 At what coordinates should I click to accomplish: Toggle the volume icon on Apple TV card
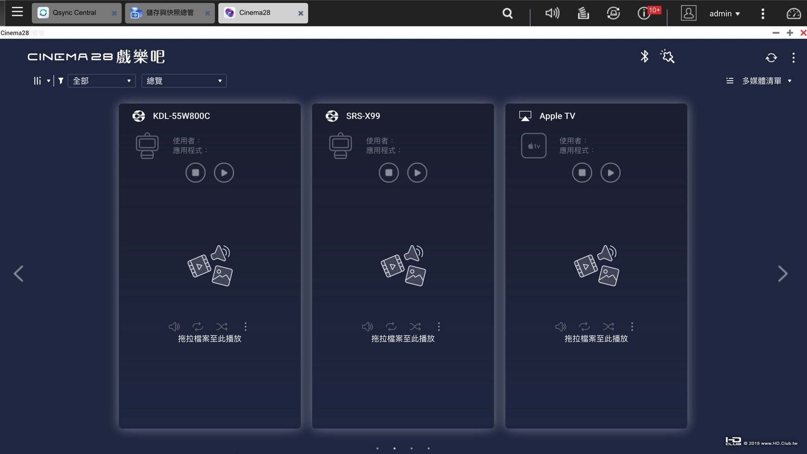coord(561,327)
